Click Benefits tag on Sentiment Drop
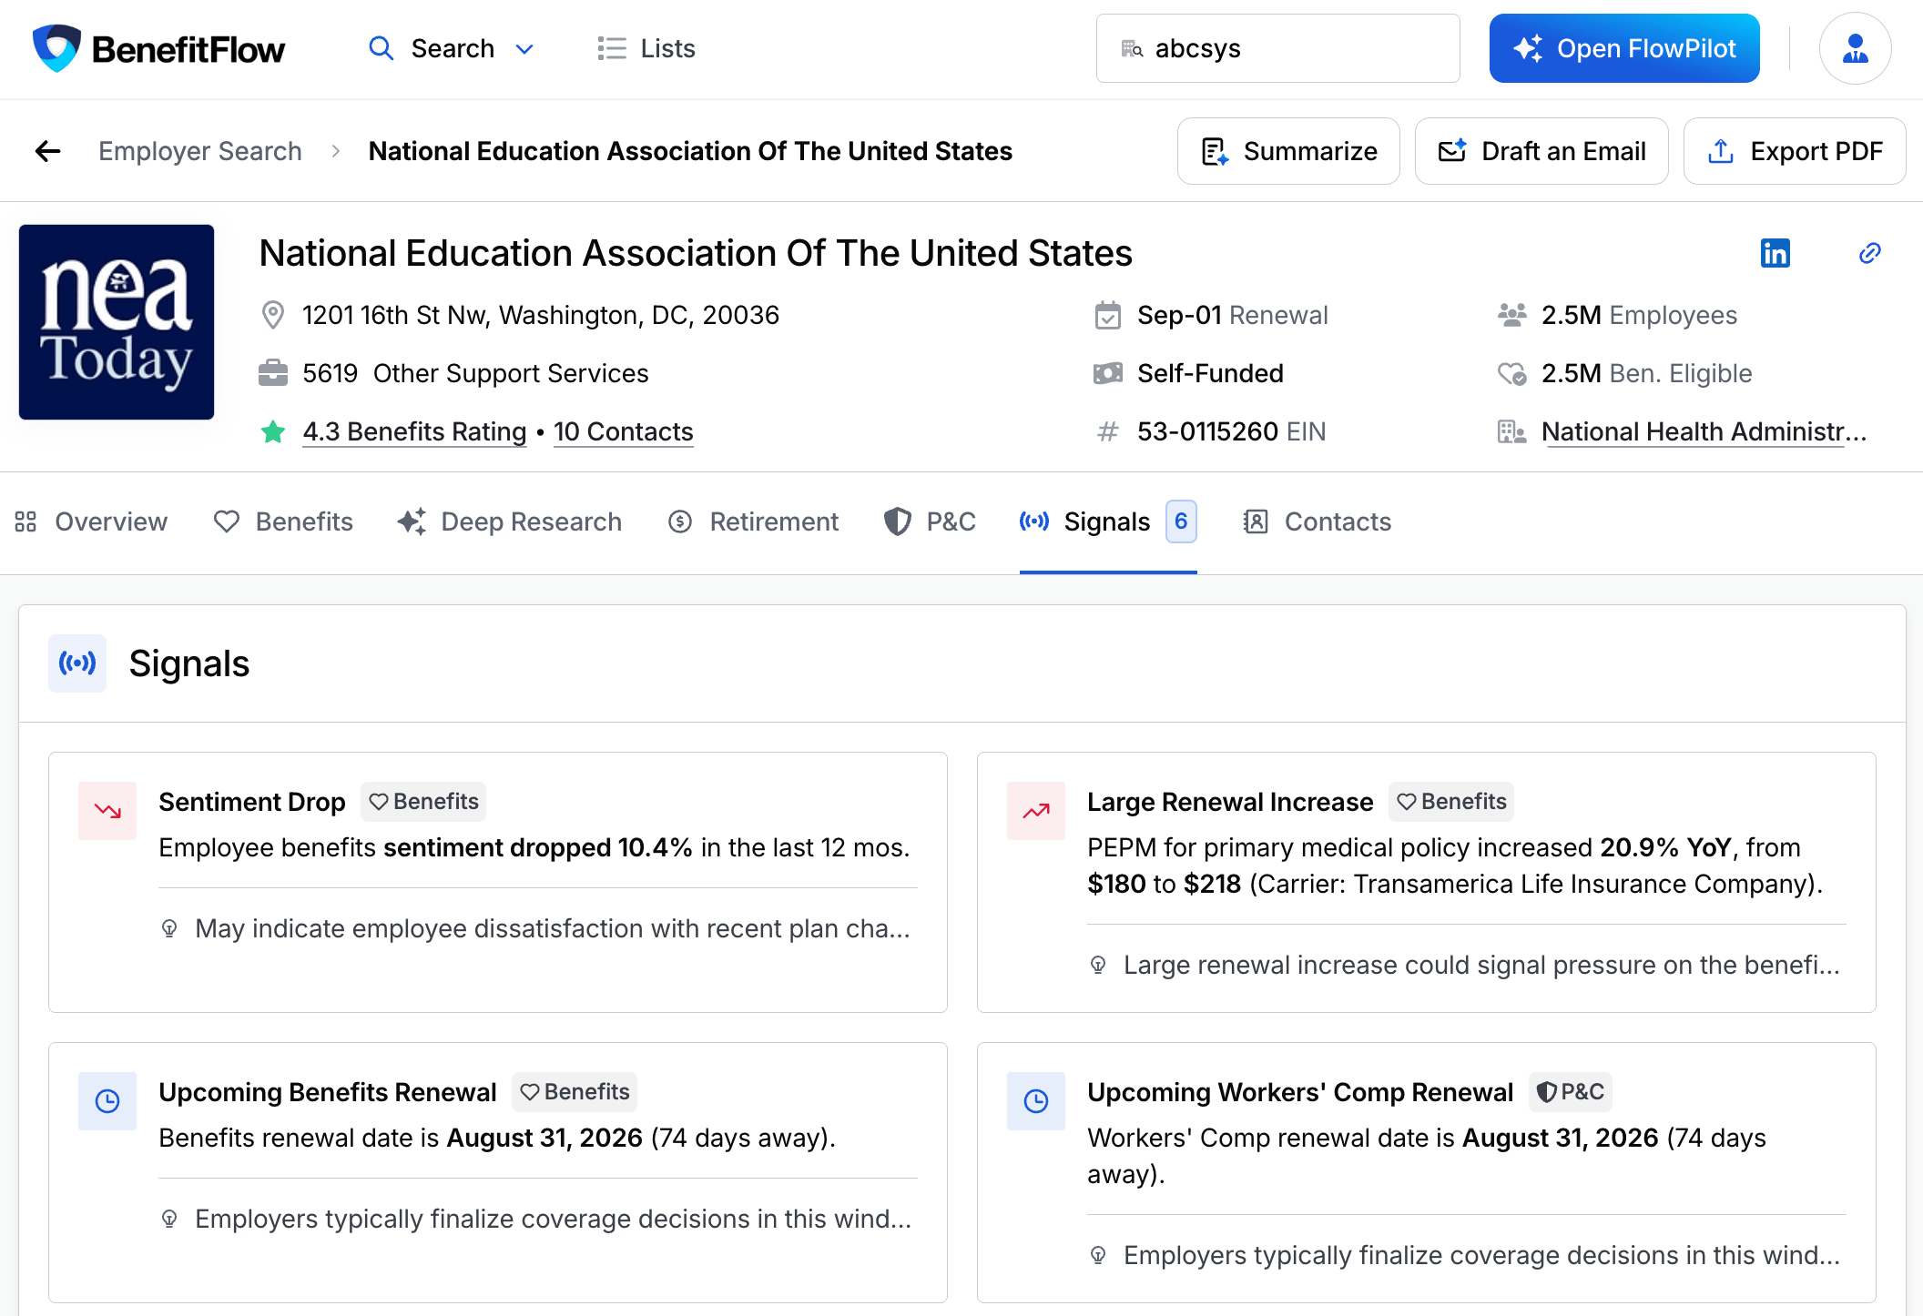This screenshot has width=1923, height=1316. pos(423,802)
